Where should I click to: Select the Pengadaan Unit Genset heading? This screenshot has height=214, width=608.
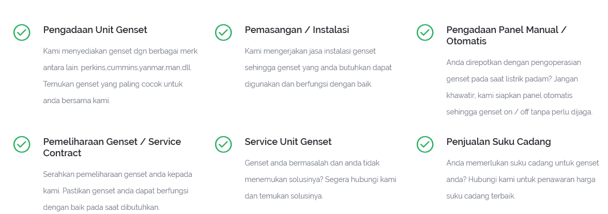pos(95,30)
